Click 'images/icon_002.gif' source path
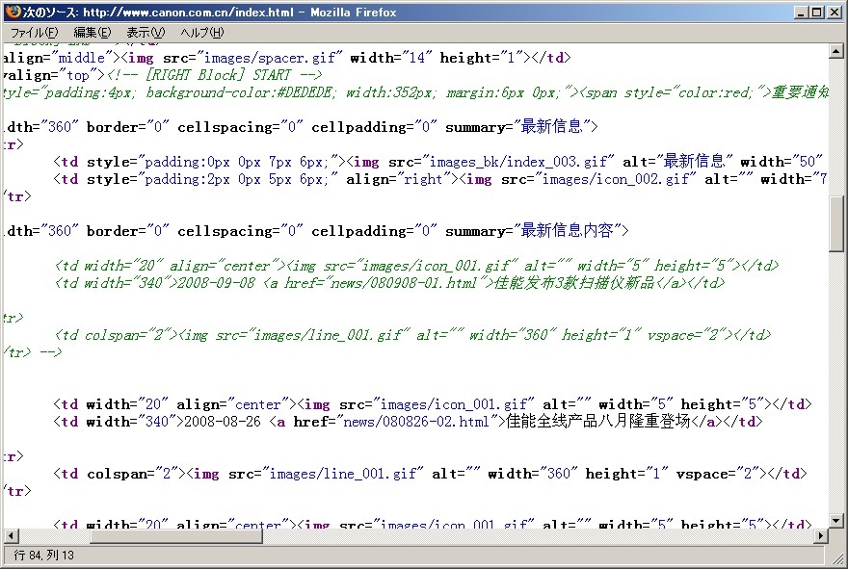This screenshot has height=569, width=848. pos(615,178)
